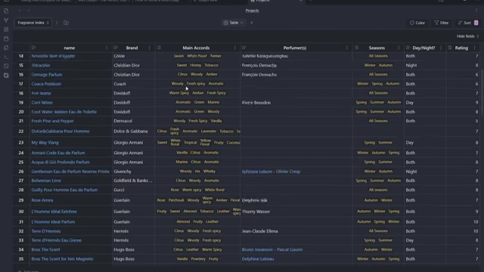
Task: Navigate back with the left arrow
Action: point(20,11)
